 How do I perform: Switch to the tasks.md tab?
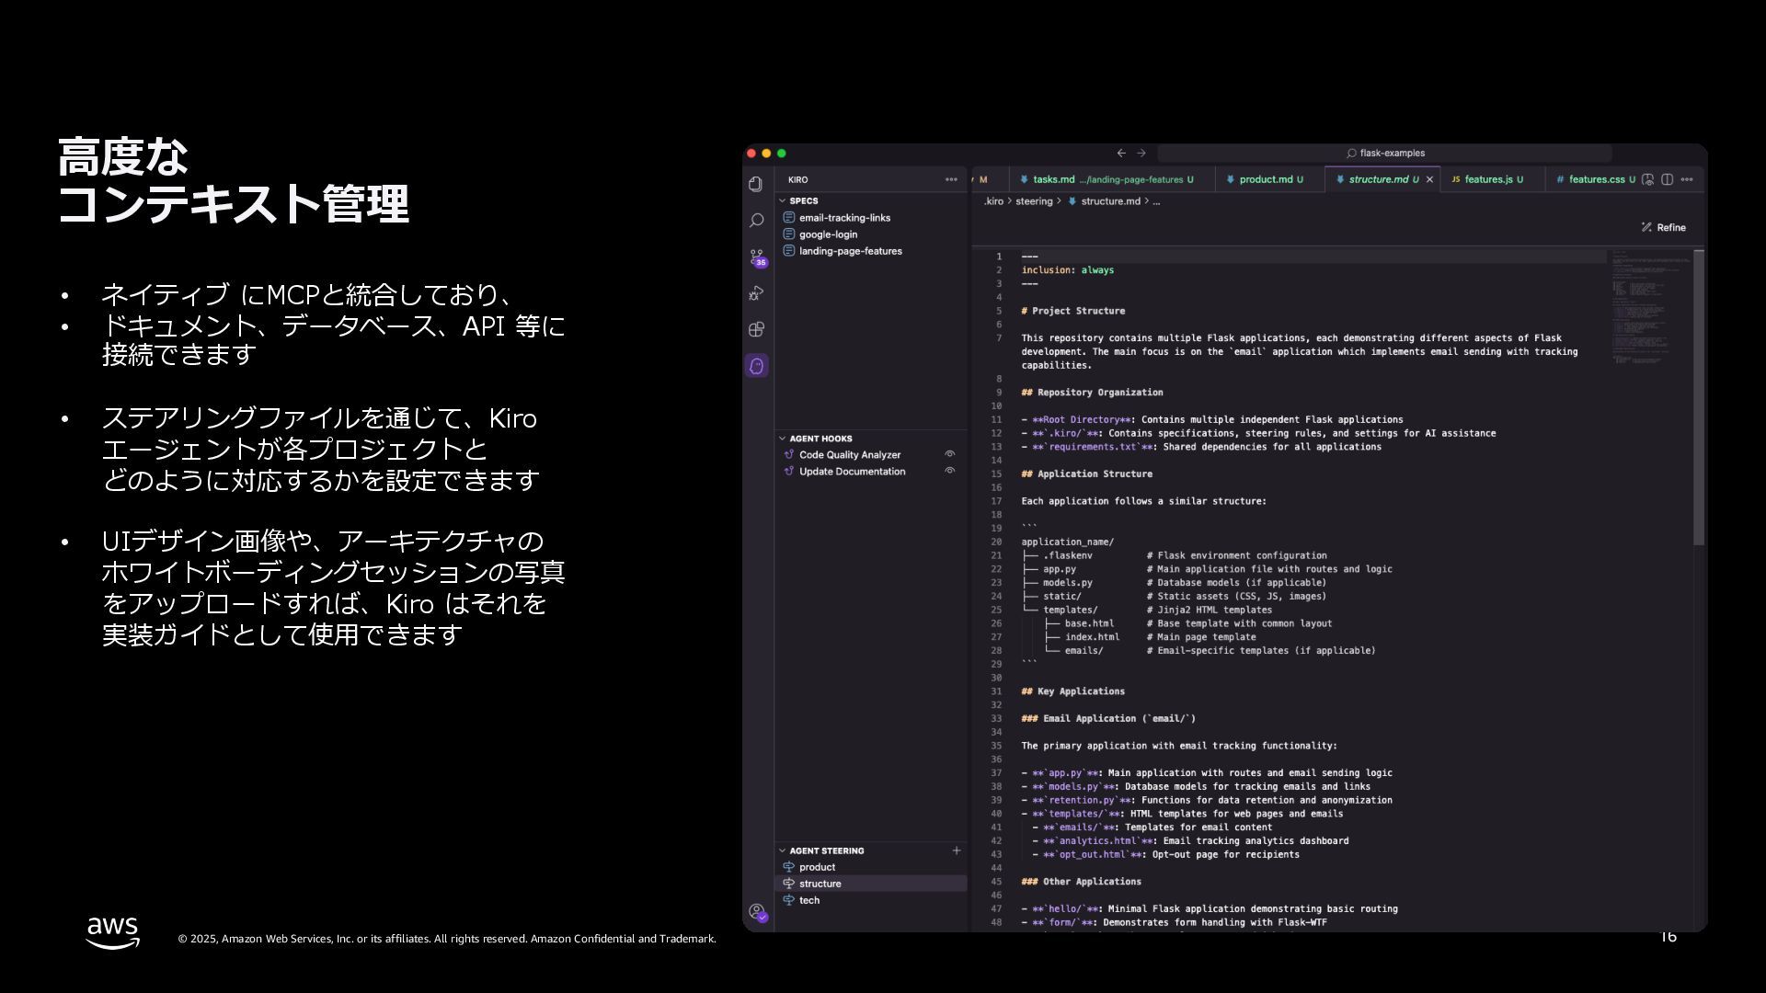1111,180
